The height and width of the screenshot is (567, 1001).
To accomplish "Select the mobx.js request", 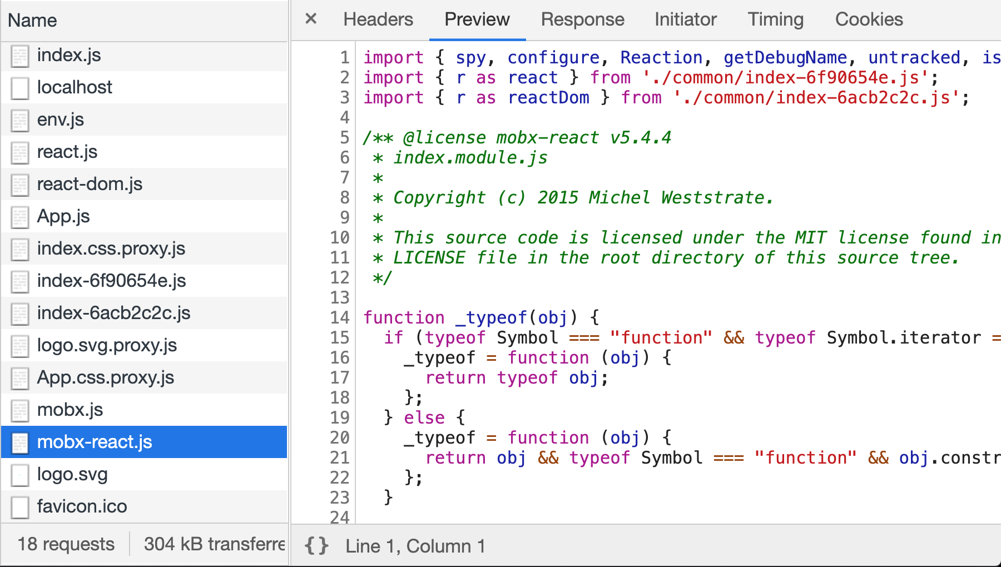I will click(144, 410).
